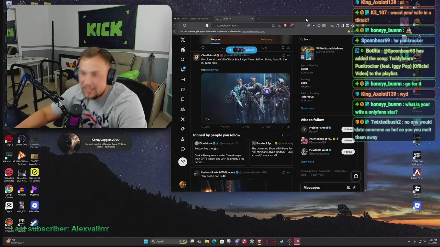Screen dimensions: 440x247
Task: Open Grok icon in X sidebar
Action: pos(183,90)
